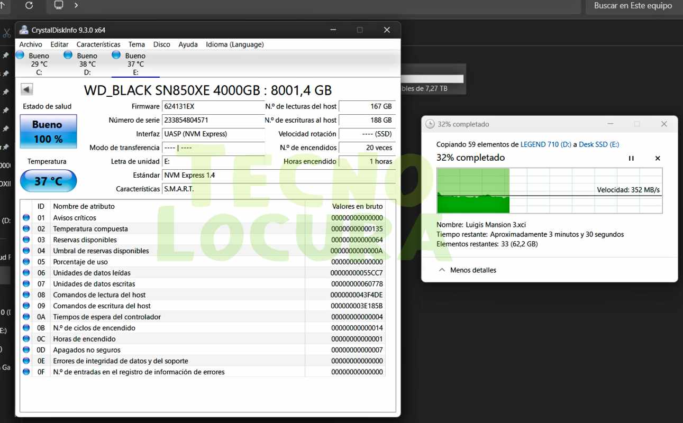
Task: Click the status orb for Unidades de datos escritas
Action: click(x=26, y=284)
